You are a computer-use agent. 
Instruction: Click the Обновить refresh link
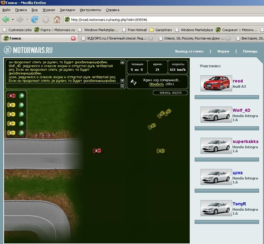pyautogui.click(x=156, y=84)
